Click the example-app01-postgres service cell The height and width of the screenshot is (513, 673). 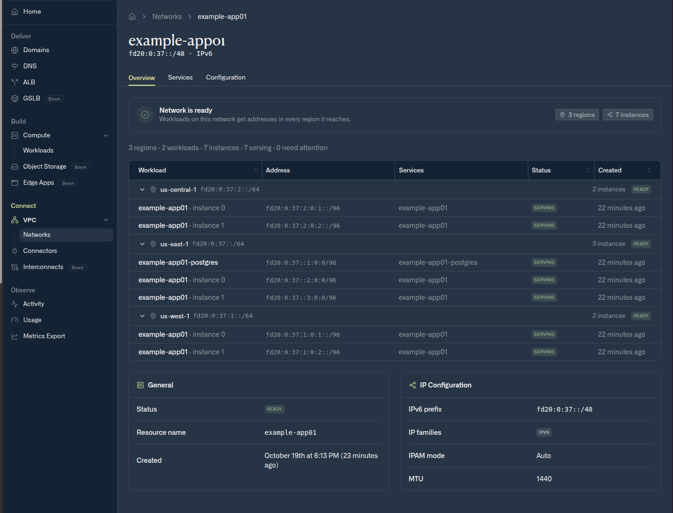tap(438, 262)
